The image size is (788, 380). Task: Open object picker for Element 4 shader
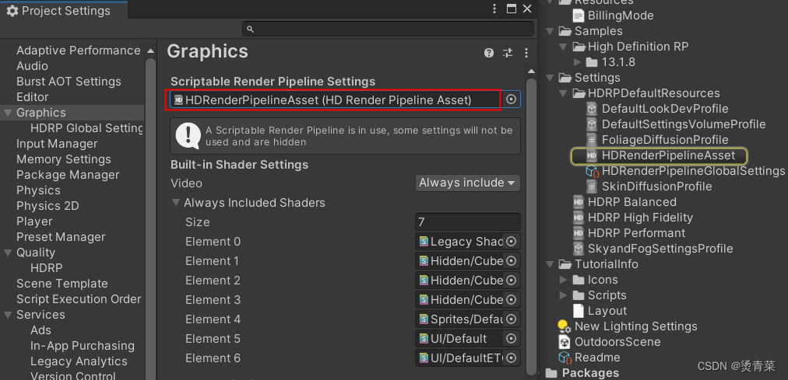point(511,319)
